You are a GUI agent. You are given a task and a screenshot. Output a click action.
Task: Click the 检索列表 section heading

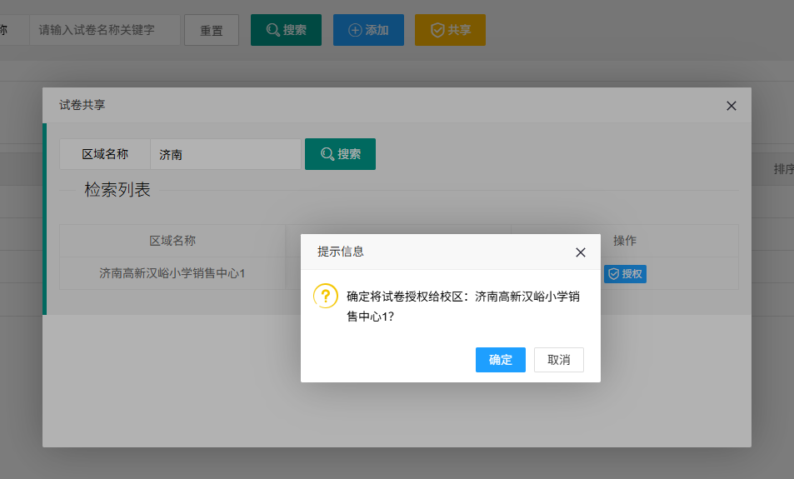pyautogui.click(x=117, y=190)
